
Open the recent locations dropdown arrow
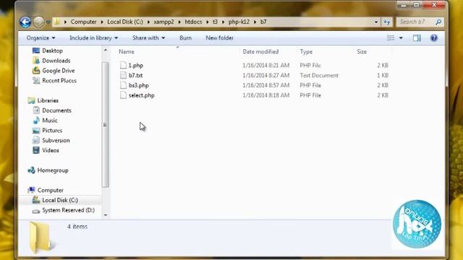(48, 22)
